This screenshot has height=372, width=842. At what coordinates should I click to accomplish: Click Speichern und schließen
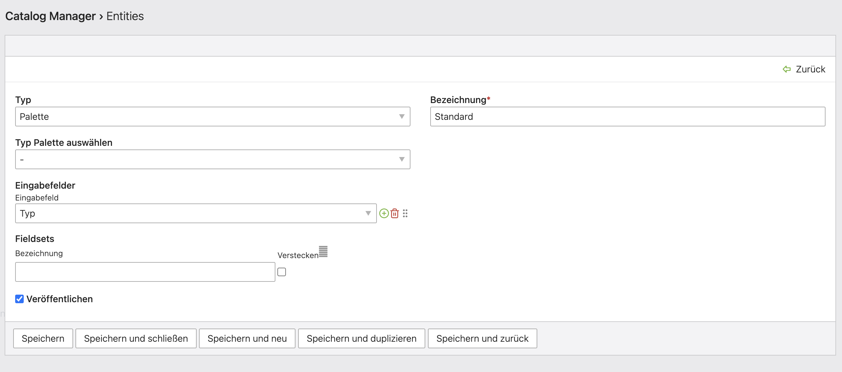click(x=136, y=338)
